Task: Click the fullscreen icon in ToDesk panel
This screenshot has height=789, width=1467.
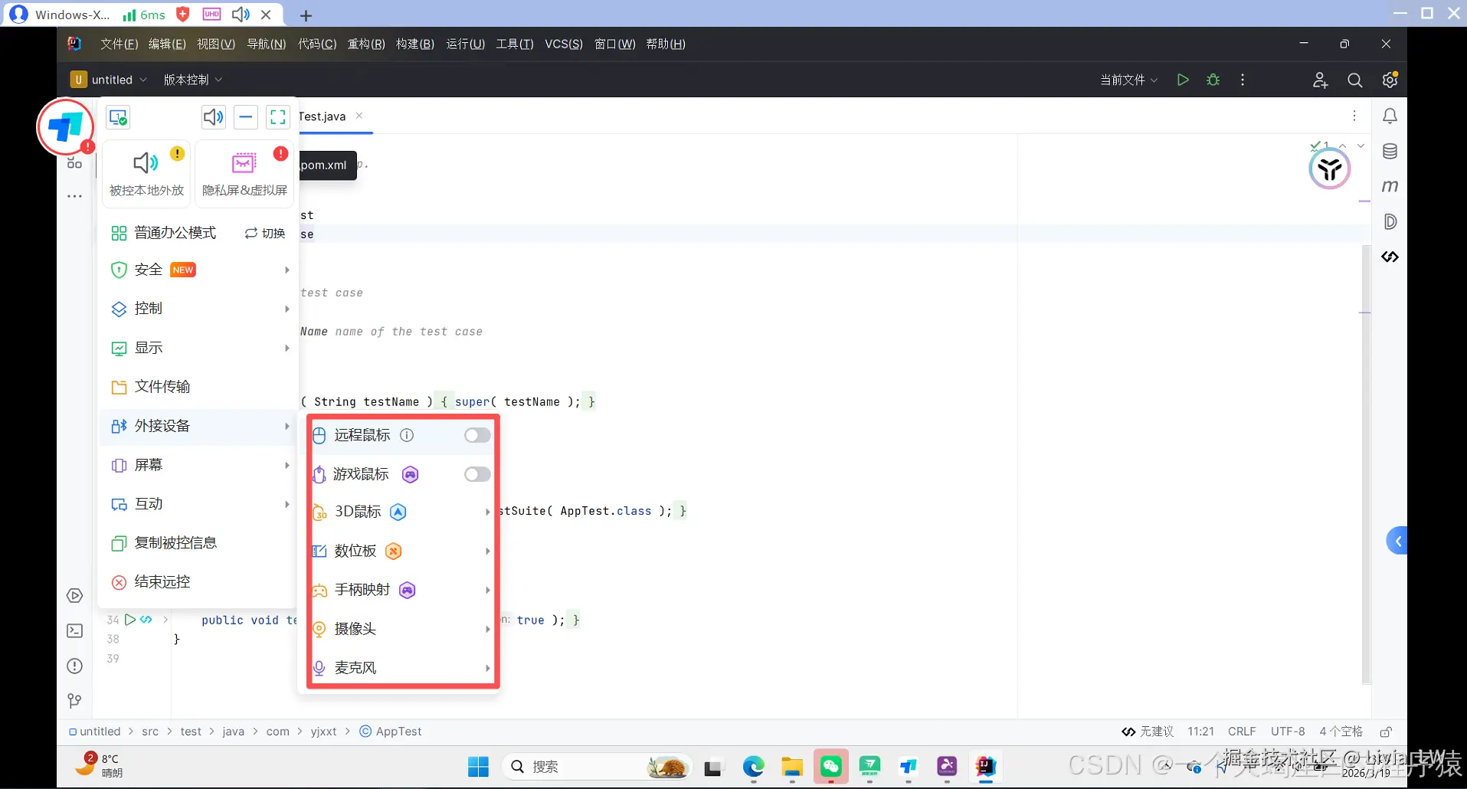Action: pos(278,117)
